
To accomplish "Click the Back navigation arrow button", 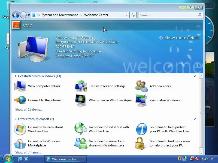I will [x=16, y=15].
